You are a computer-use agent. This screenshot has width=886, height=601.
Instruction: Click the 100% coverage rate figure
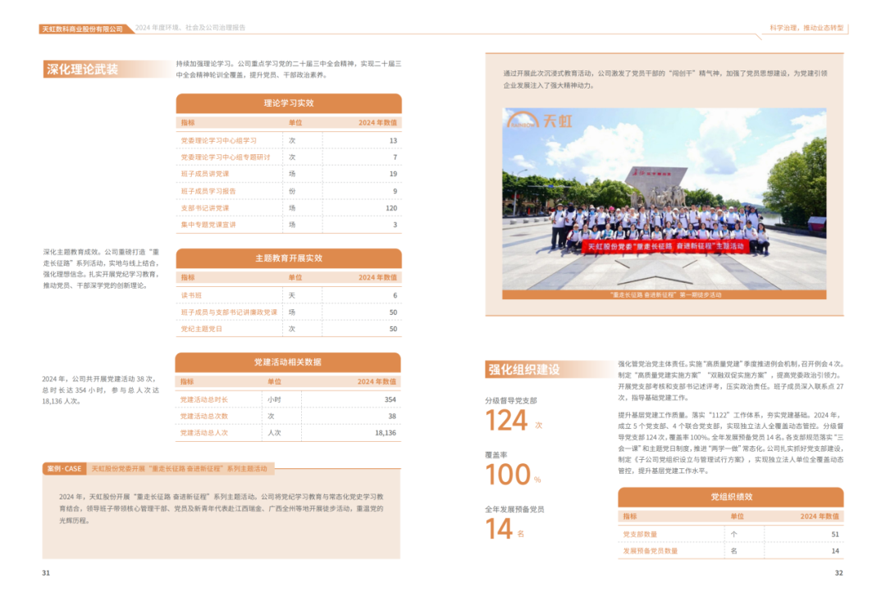point(509,475)
